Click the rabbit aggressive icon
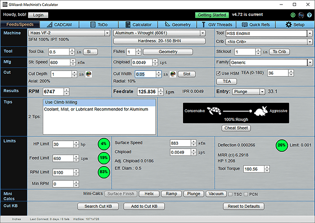This screenshot has height=223, width=315. pyautogui.click(x=261, y=111)
